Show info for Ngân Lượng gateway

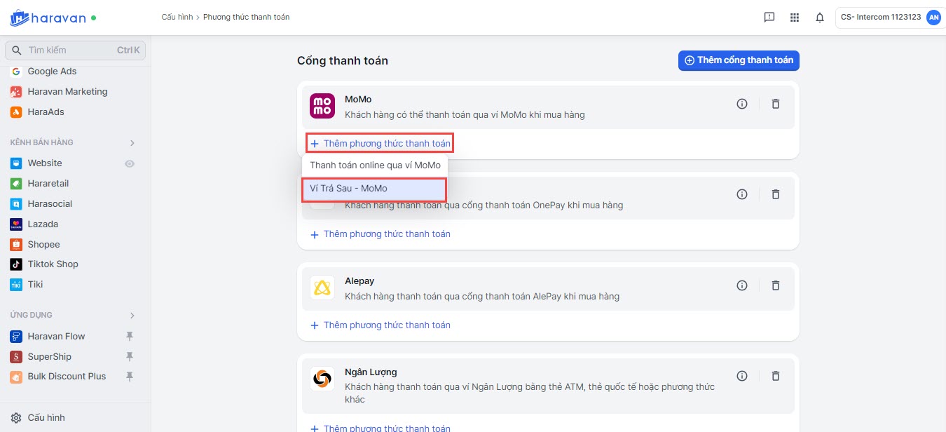tap(742, 376)
